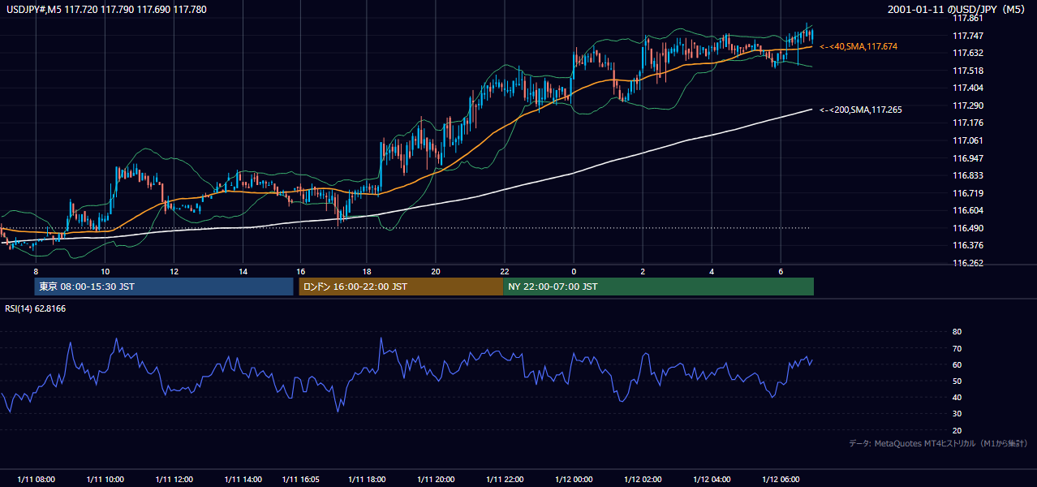Click the bottom time label 1/11 12:00
This screenshot has width=1037, height=487.
(174, 480)
